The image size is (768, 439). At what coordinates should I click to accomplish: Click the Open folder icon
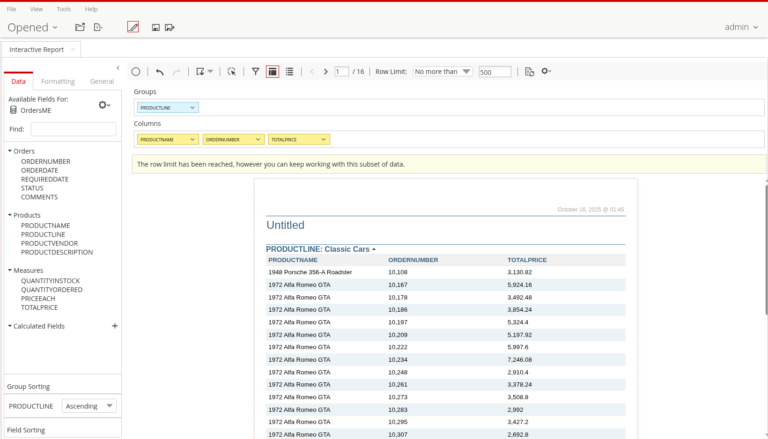80,27
